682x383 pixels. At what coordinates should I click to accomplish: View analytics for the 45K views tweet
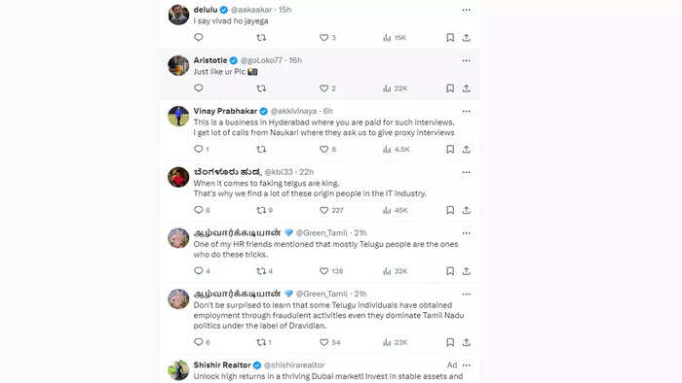tap(395, 210)
